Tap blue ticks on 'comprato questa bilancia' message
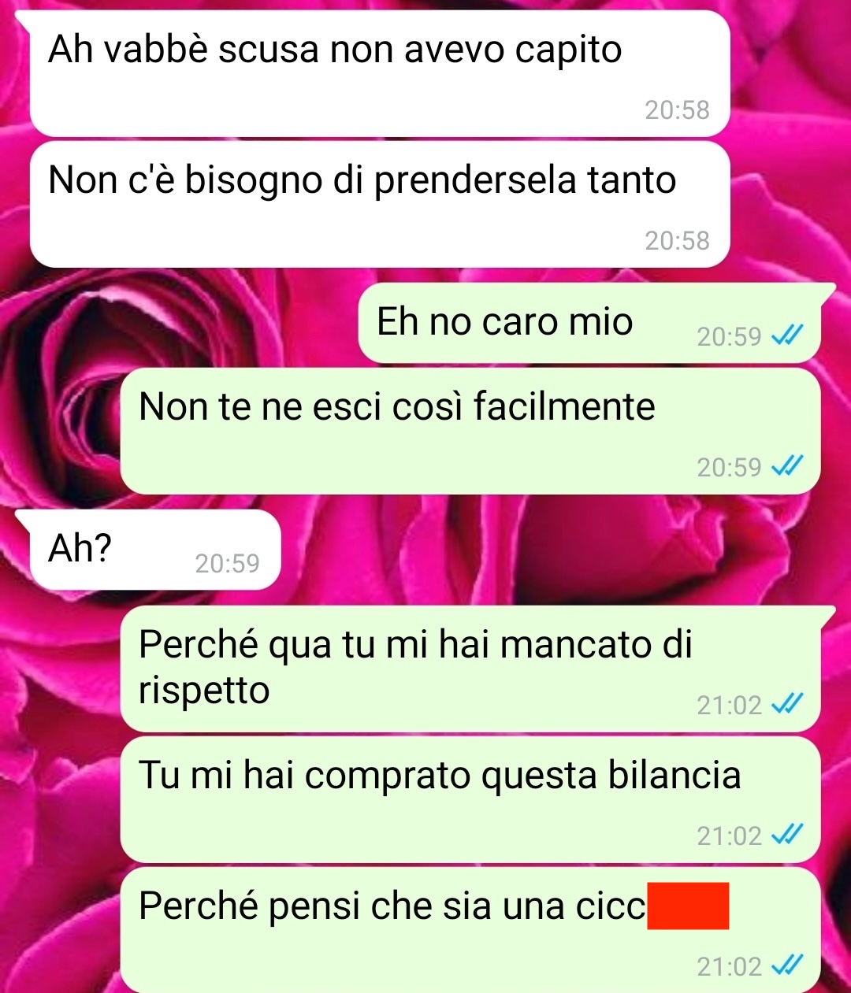 (786, 835)
